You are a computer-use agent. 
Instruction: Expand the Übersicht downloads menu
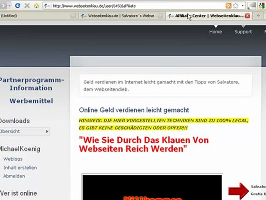[x=24, y=131]
